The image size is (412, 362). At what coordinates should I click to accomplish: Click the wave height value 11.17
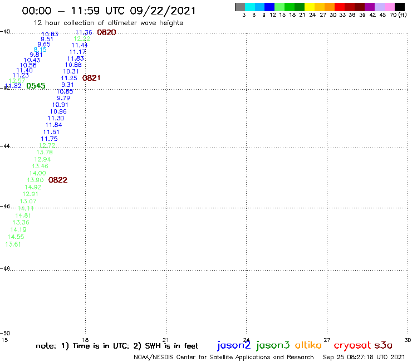click(x=77, y=52)
